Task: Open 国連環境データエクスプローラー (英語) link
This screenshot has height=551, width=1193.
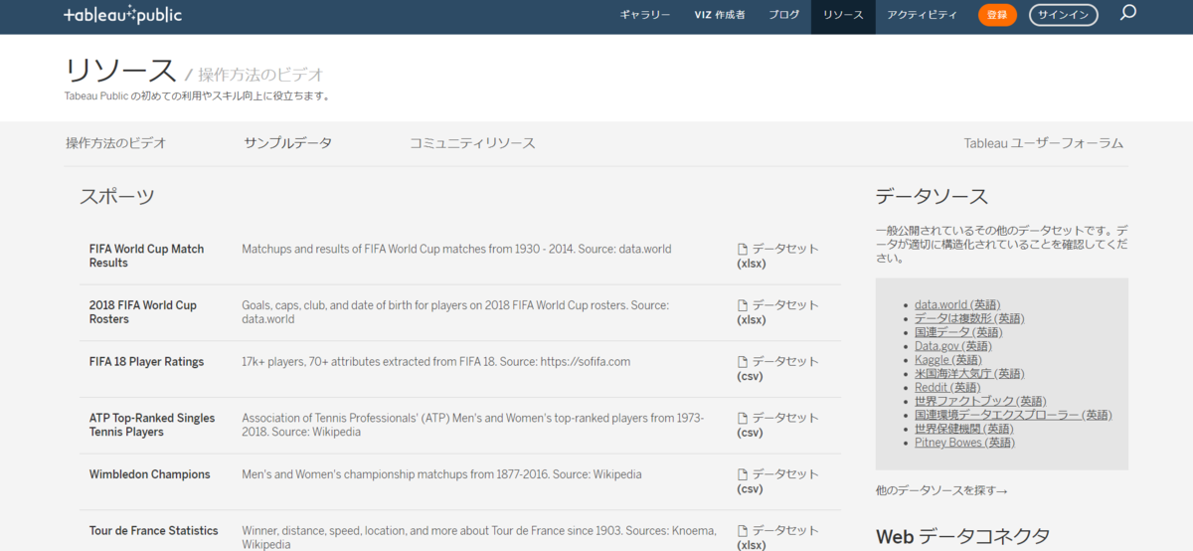Action: point(1013,415)
